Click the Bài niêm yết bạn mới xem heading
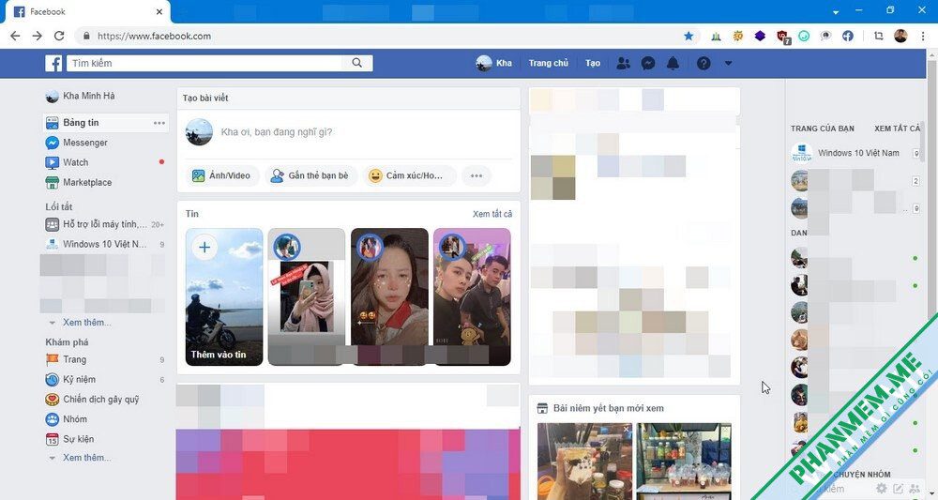This screenshot has height=500, width=938. 609,408
